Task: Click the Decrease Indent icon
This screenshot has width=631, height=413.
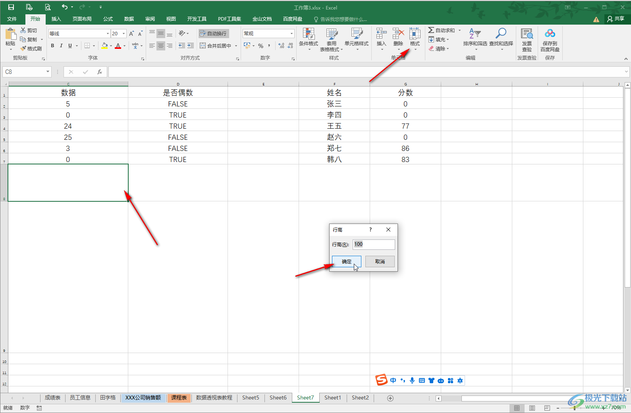Action: click(x=182, y=46)
